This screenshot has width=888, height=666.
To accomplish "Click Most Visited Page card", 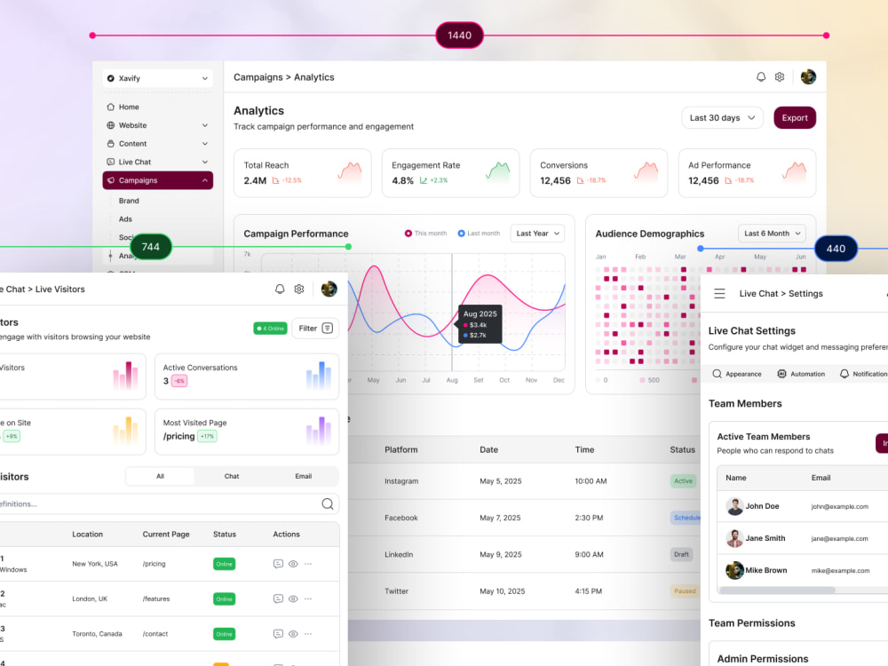I will click(x=247, y=432).
